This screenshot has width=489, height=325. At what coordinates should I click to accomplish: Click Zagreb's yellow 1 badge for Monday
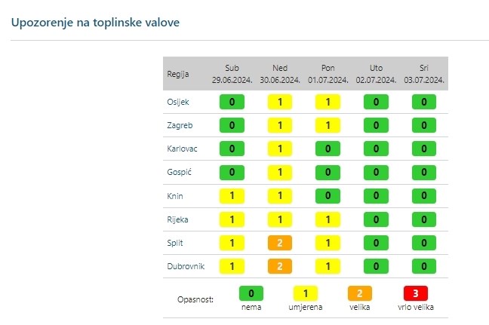coord(328,125)
